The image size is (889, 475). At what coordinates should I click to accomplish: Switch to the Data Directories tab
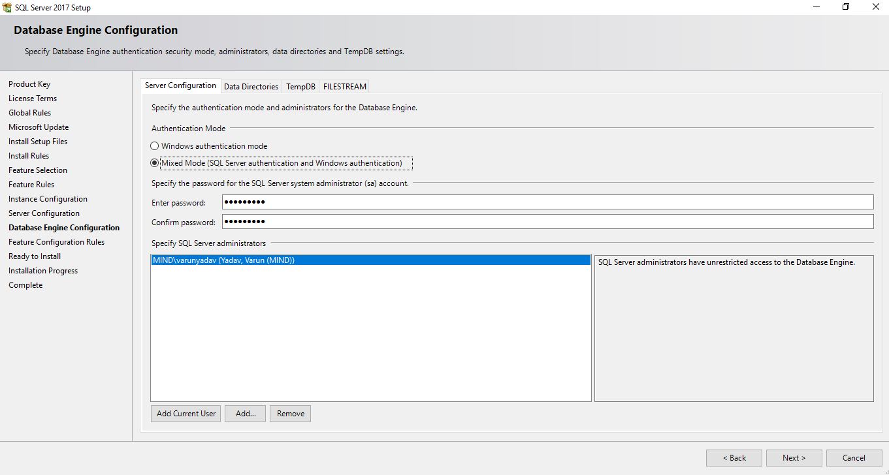click(x=251, y=85)
